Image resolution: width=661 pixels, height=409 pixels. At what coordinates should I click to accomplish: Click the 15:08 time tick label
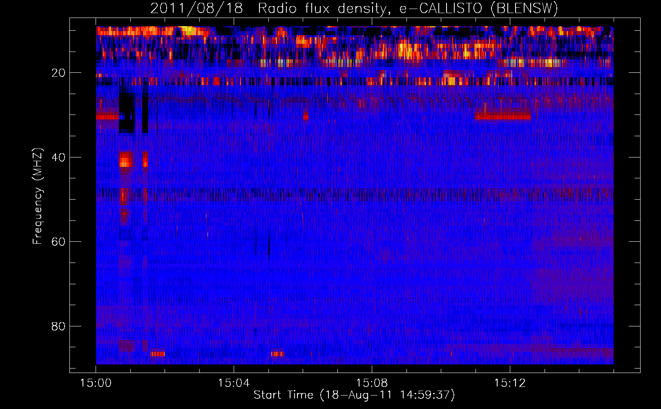pyautogui.click(x=372, y=383)
